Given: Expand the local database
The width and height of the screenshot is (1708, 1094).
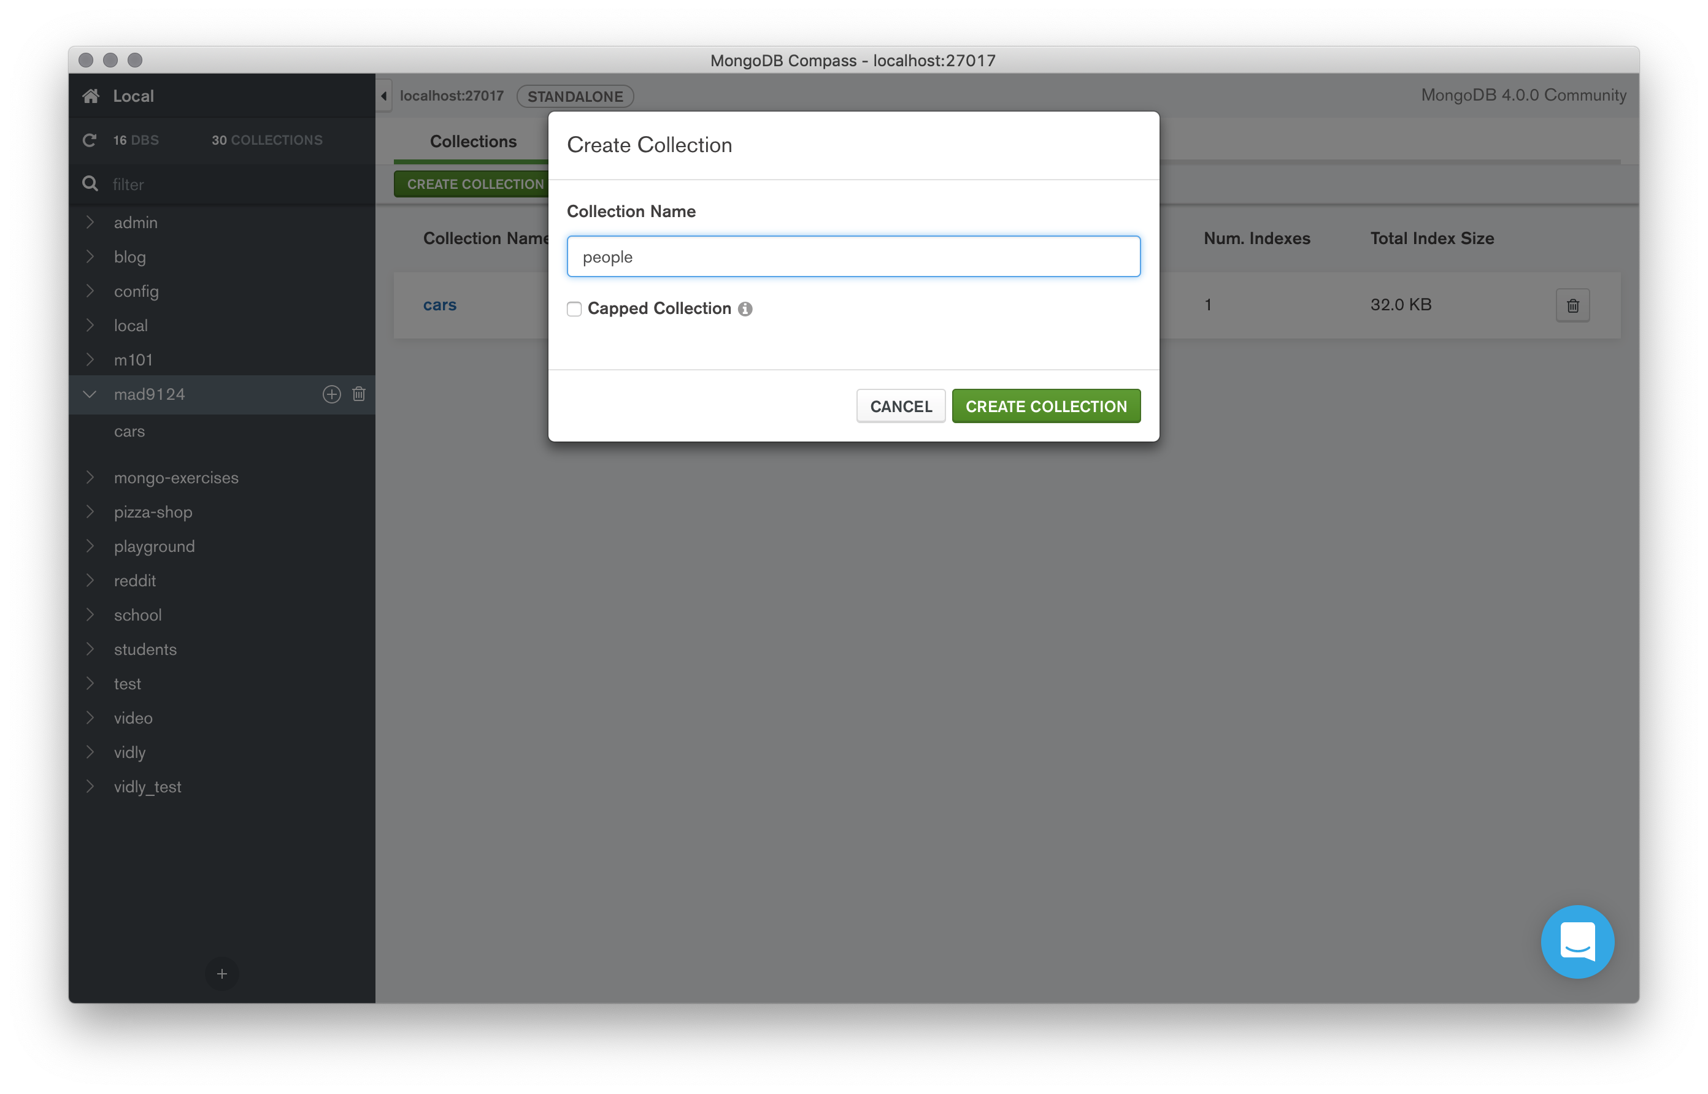Looking at the screenshot, I should tap(90, 326).
